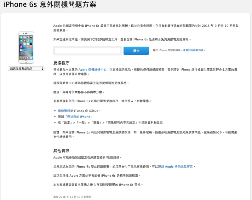Click the step beginning 在「設定」>「一般」
The width and height of the screenshot is (252, 200).
(110, 123)
